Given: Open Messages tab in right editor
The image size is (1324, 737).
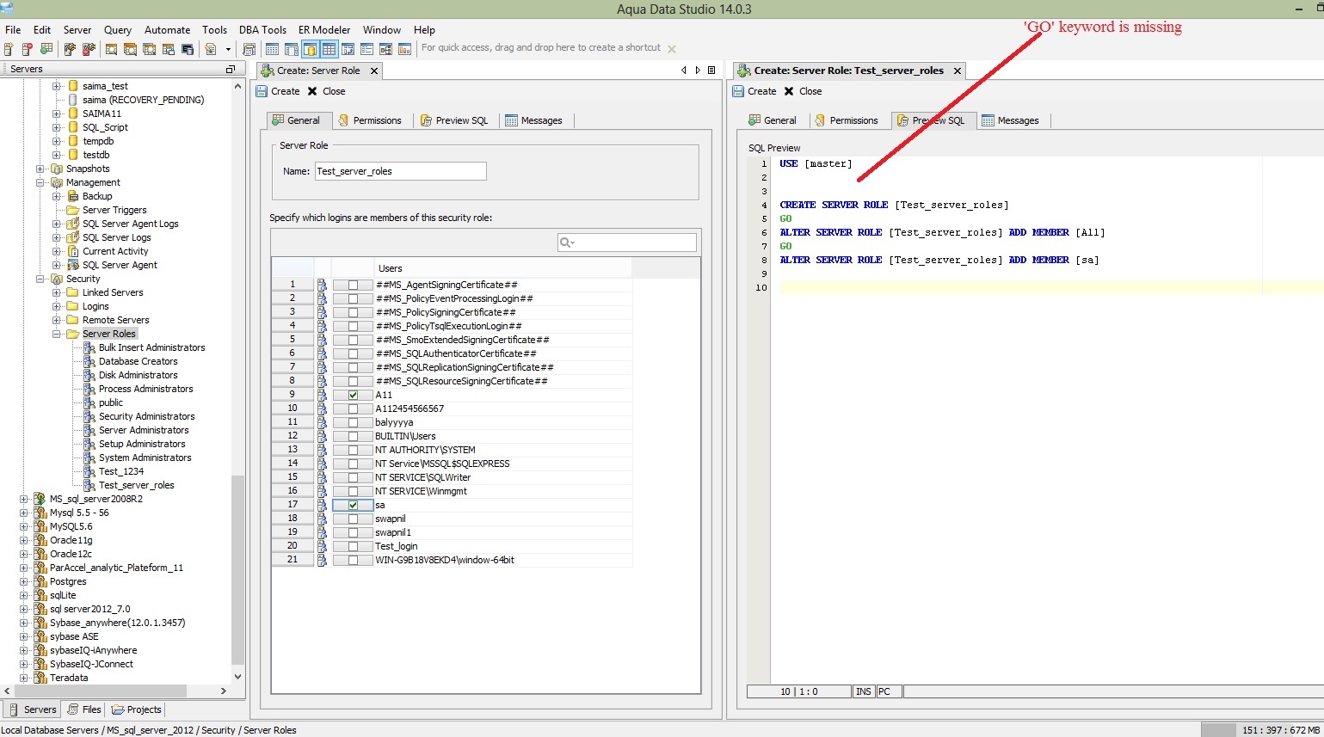Looking at the screenshot, I should click(1011, 120).
